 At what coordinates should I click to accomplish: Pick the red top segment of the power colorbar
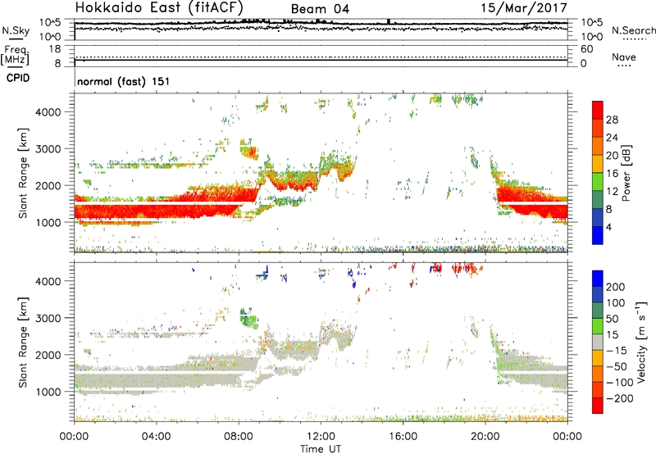598,110
